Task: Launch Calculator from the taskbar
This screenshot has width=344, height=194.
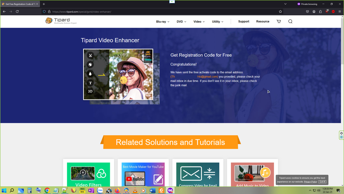Action: tap(30, 190)
